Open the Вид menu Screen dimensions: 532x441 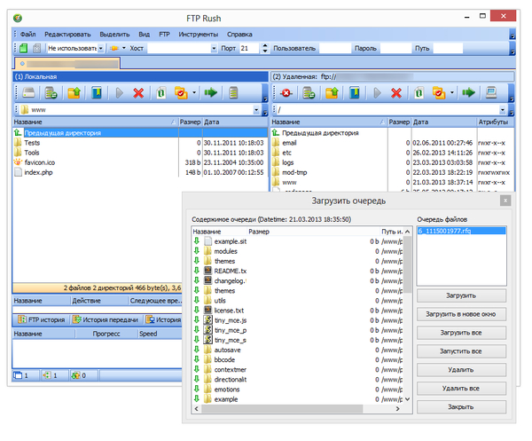click(145, 35)
